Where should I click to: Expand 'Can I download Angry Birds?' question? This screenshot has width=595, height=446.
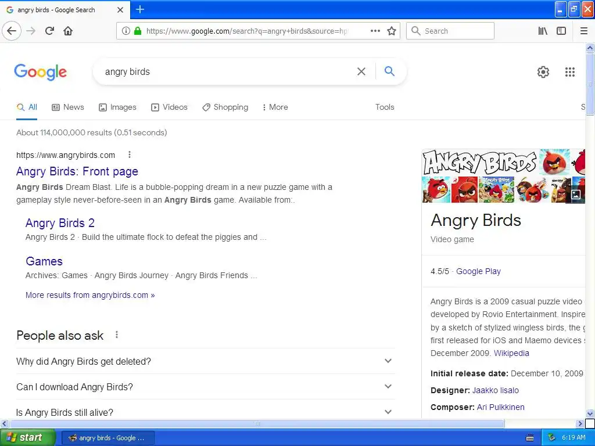(206, 387)
